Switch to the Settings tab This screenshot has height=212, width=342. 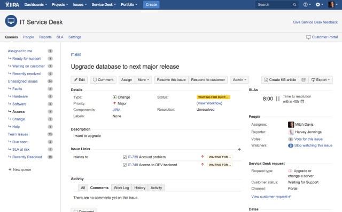click(75, 37)
